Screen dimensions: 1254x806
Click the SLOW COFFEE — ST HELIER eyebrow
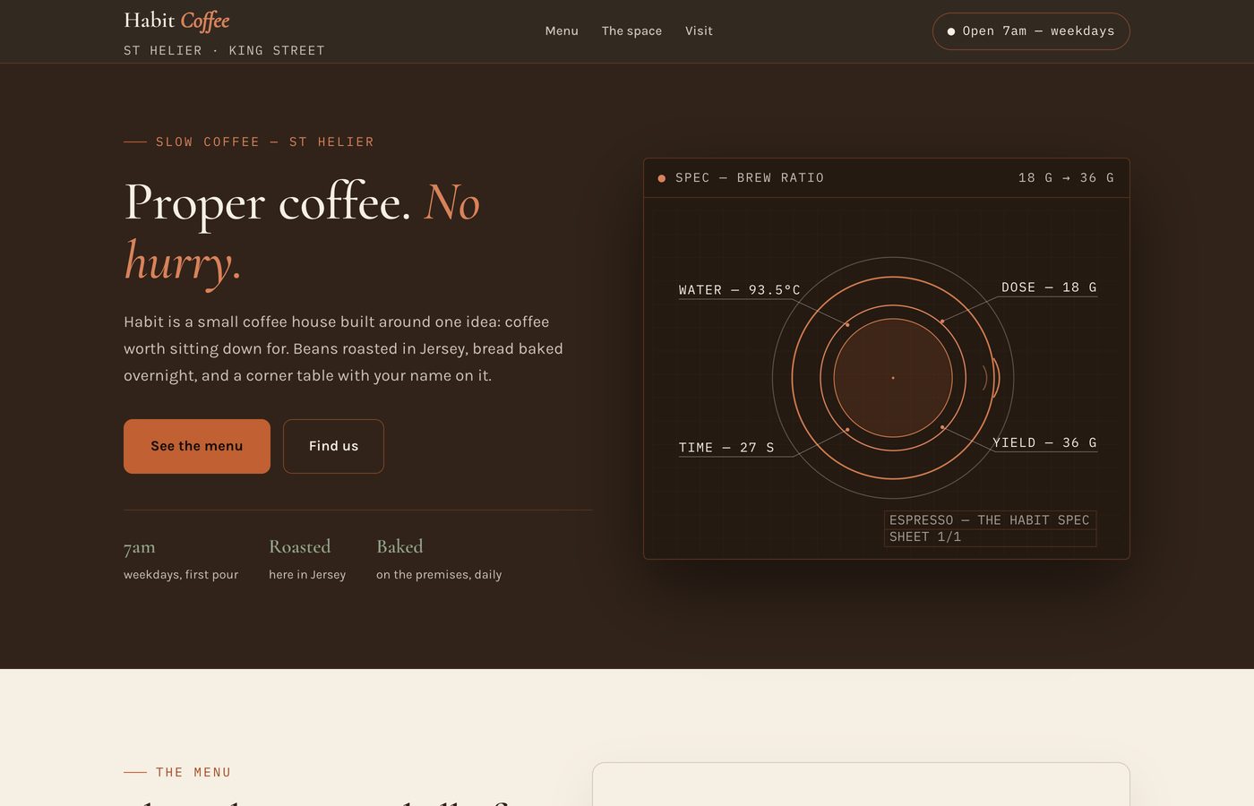point(249,141)
